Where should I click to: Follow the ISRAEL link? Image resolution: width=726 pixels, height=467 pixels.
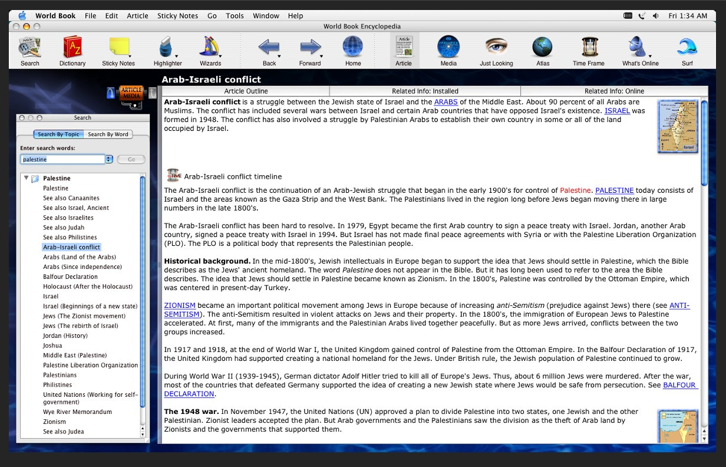click(617, 111)
